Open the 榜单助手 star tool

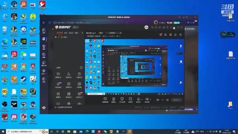pyautogui.click(x=69, y=85)
